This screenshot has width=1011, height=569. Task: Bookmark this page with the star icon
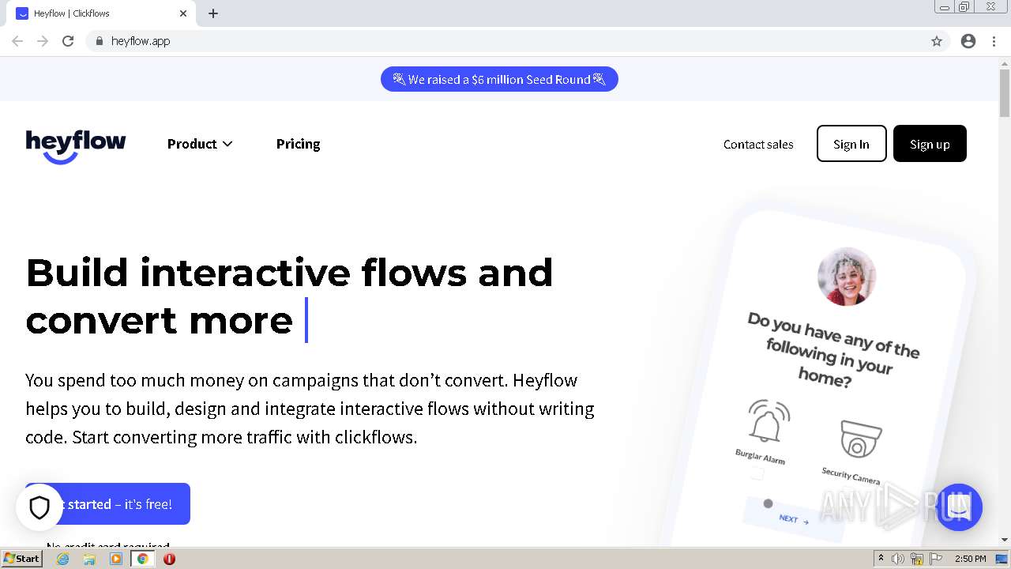[937, 41]
